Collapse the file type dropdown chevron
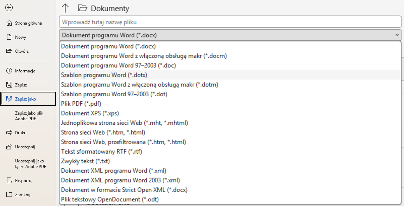 [397, 35]
